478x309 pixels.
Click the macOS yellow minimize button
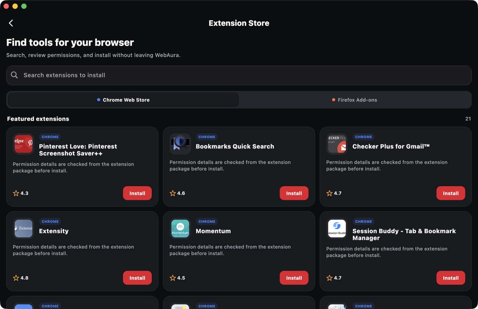(15, 6)
